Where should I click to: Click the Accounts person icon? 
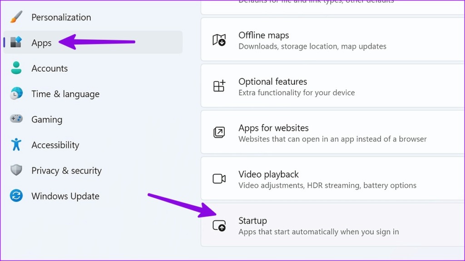[16, 68]
